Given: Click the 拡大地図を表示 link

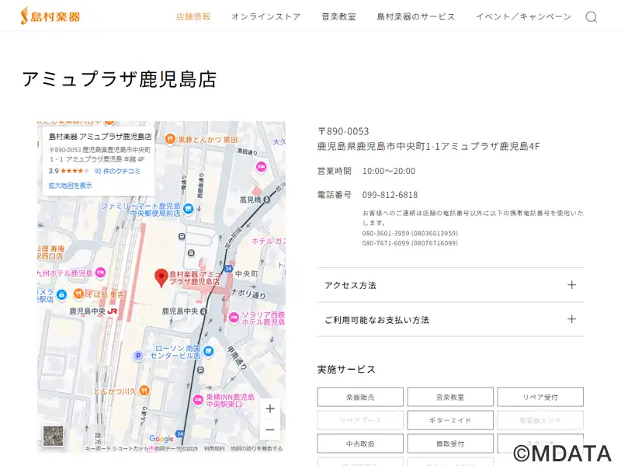Looking at the screenshot, I should point(70,186).
